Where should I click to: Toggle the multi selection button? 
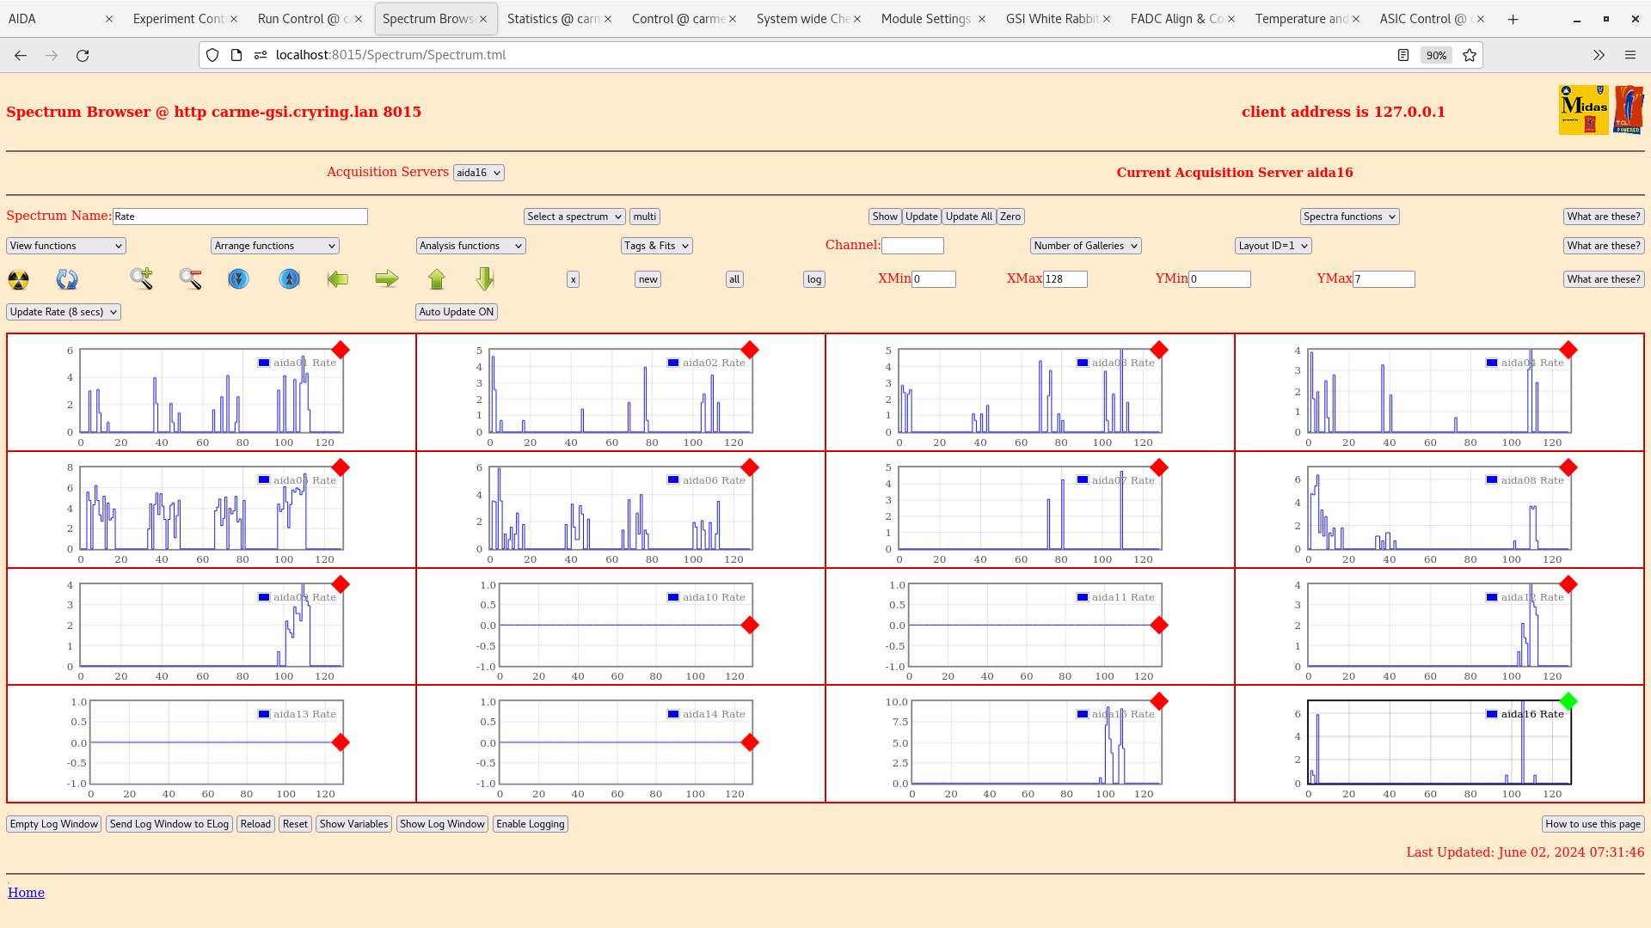(x=644, y=217)
